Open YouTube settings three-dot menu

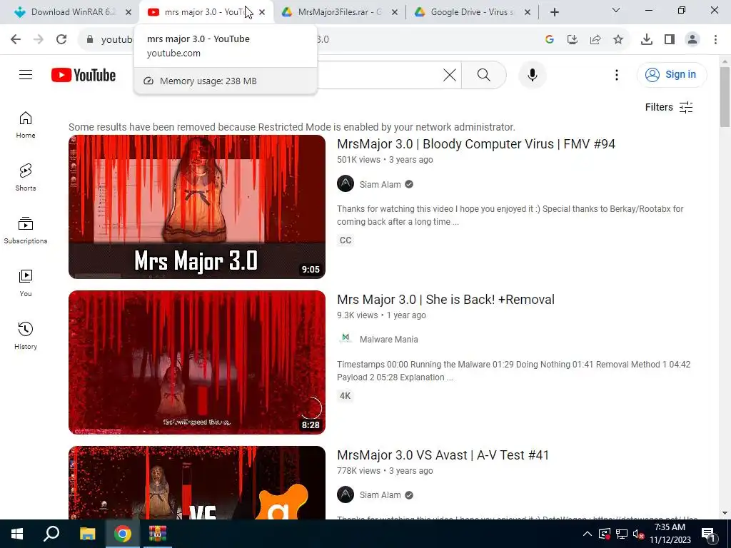(617, 74)
